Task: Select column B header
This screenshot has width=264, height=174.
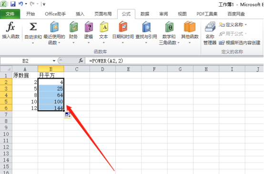Action: (x=51, y=69)
